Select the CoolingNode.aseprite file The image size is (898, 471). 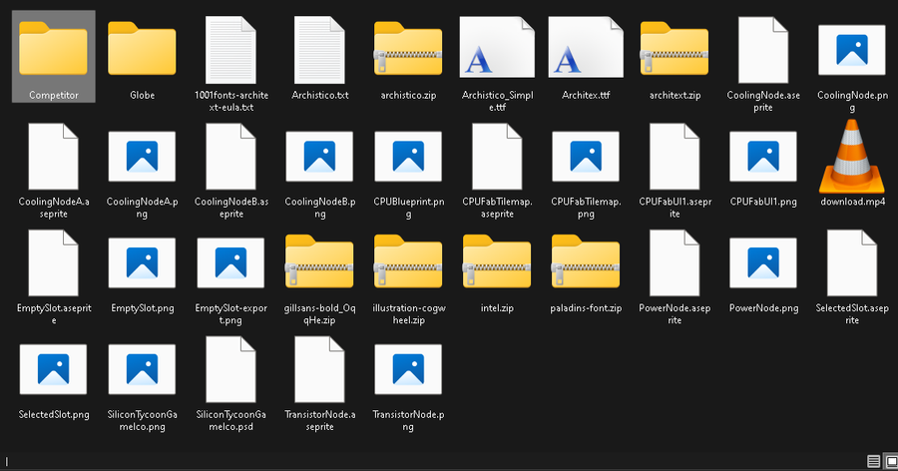click(763, 62)
